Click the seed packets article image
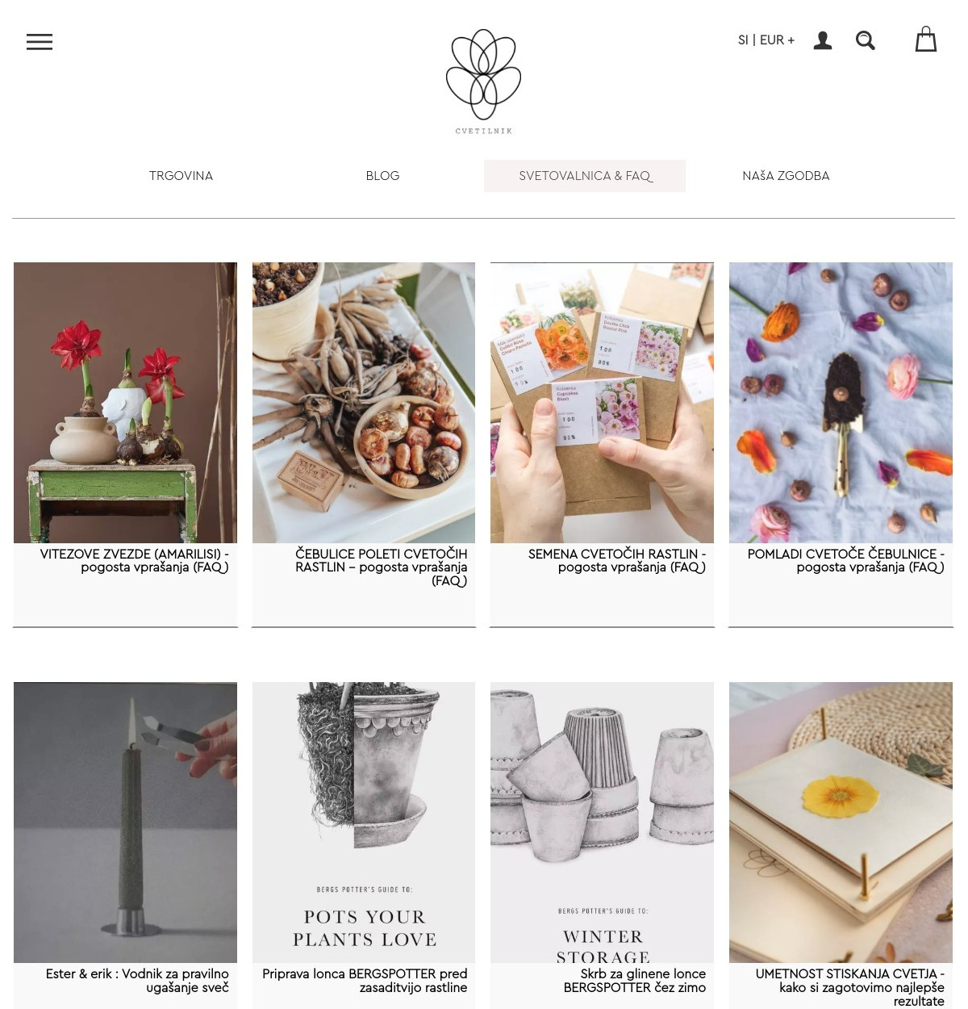 (602, 403)
